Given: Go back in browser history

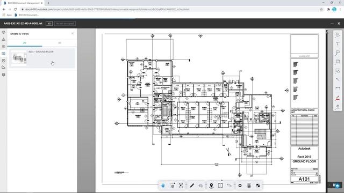Looking at the screenshot, I should coord(4,10).
